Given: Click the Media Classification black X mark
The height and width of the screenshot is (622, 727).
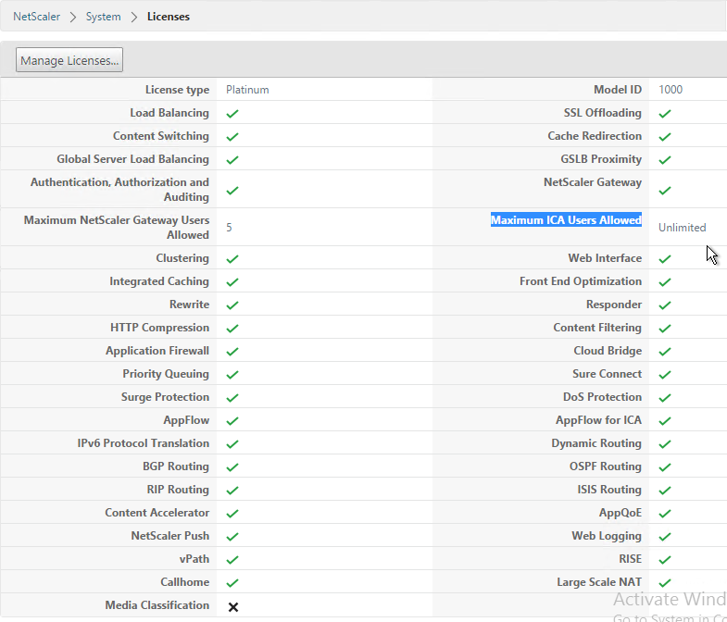Looking at the screenshot, I should (233, 606).
